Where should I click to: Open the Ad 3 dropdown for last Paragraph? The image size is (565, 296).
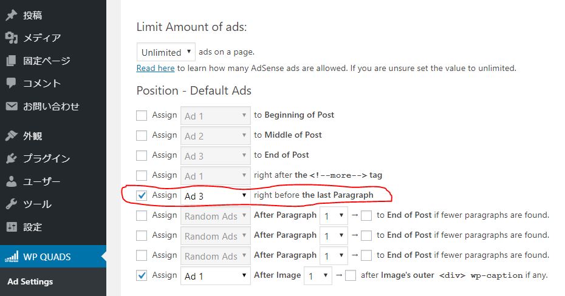tap(216, 196)
